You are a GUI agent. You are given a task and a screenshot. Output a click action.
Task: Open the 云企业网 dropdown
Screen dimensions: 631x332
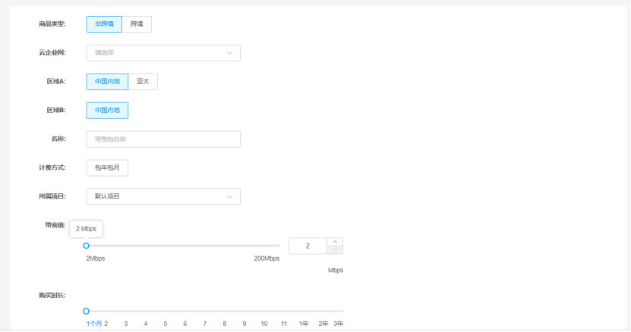pos(163,53)
